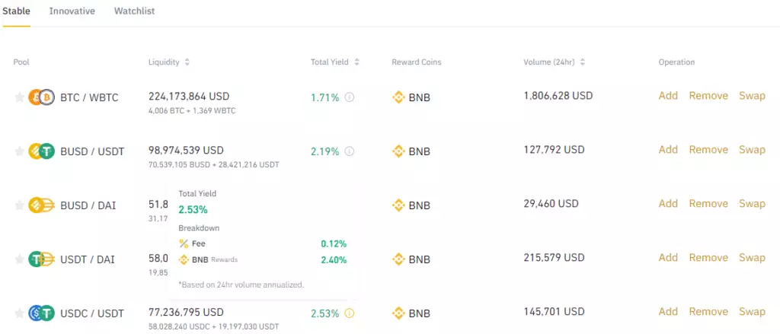Click the BTC / WBTC pool coin icon
Viewport: 780px width, 334px height.
pos(41,97)
